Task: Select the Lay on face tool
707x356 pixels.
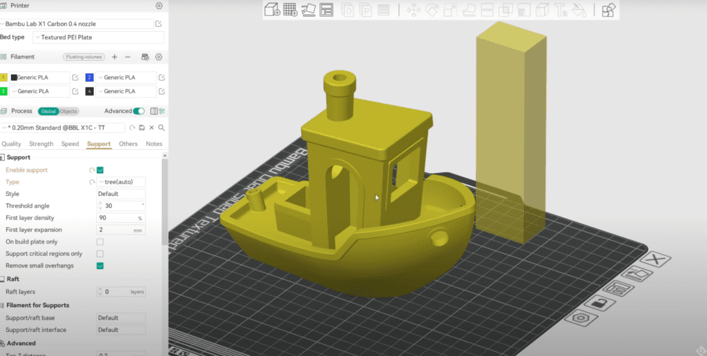Action: 469,10
